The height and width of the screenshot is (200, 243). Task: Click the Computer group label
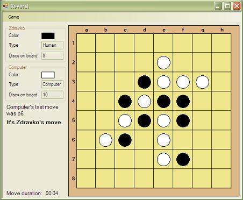pos(18,67)
